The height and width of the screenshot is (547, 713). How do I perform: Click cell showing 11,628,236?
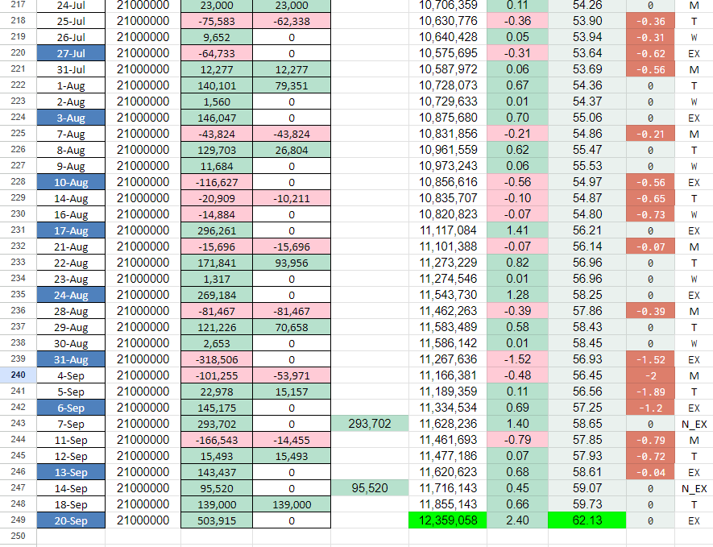tap(448, 423)
